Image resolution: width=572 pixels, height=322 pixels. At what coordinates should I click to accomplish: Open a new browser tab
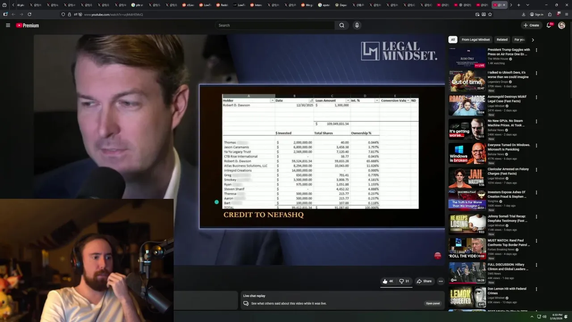click(x=518, y=5)
